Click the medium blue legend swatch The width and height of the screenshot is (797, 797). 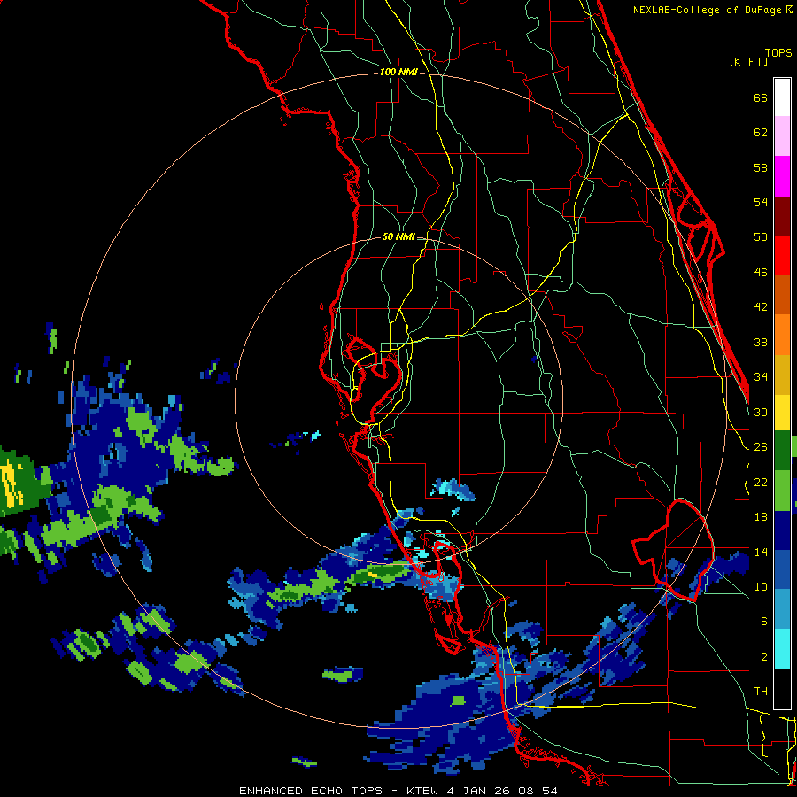point(782,569)
